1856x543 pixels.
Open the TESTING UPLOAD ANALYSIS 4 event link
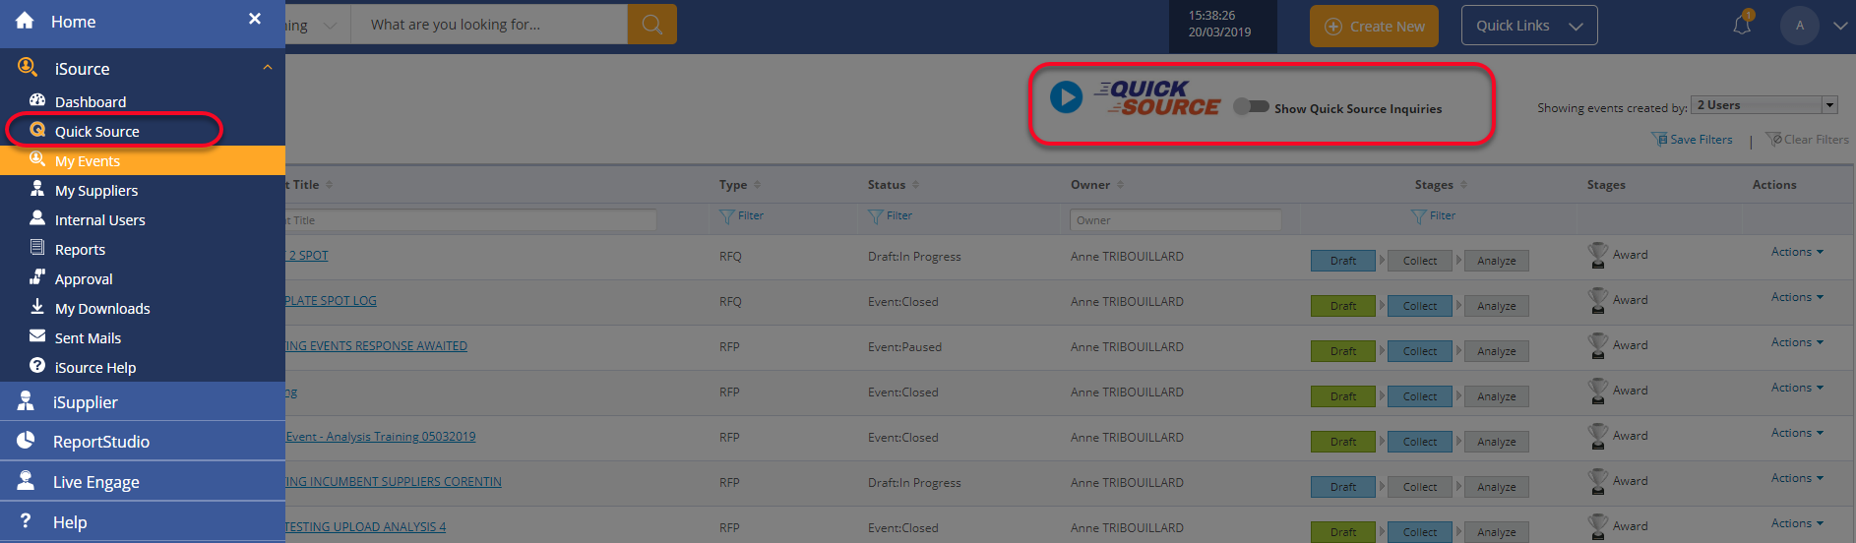364,527
